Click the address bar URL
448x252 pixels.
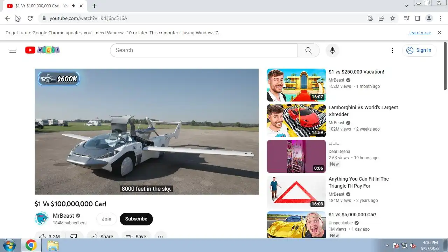[x=89, y=18]
